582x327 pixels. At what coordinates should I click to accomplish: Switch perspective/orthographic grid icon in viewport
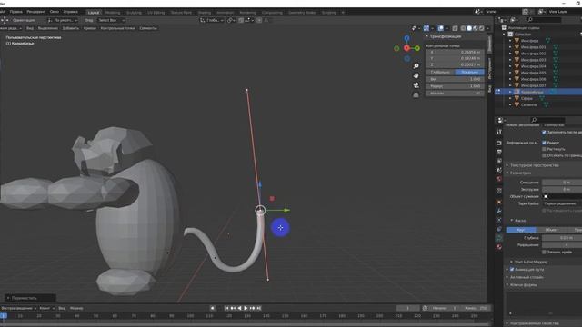[x=416, y=94]
